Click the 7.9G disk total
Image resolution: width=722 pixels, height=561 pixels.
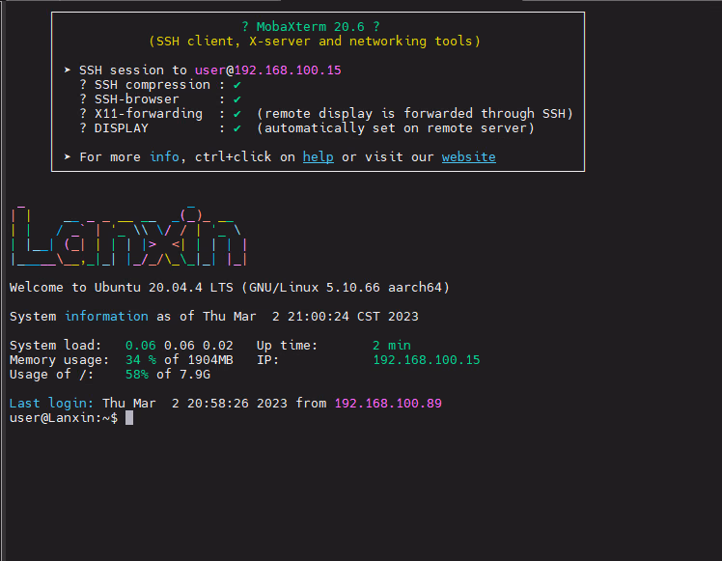click(x=195, y=375)
